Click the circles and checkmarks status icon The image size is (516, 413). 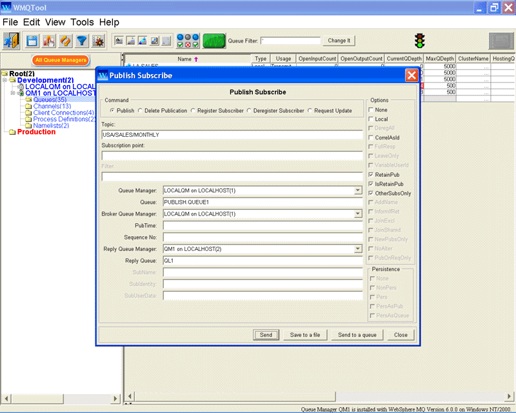[x=188, y=41]
